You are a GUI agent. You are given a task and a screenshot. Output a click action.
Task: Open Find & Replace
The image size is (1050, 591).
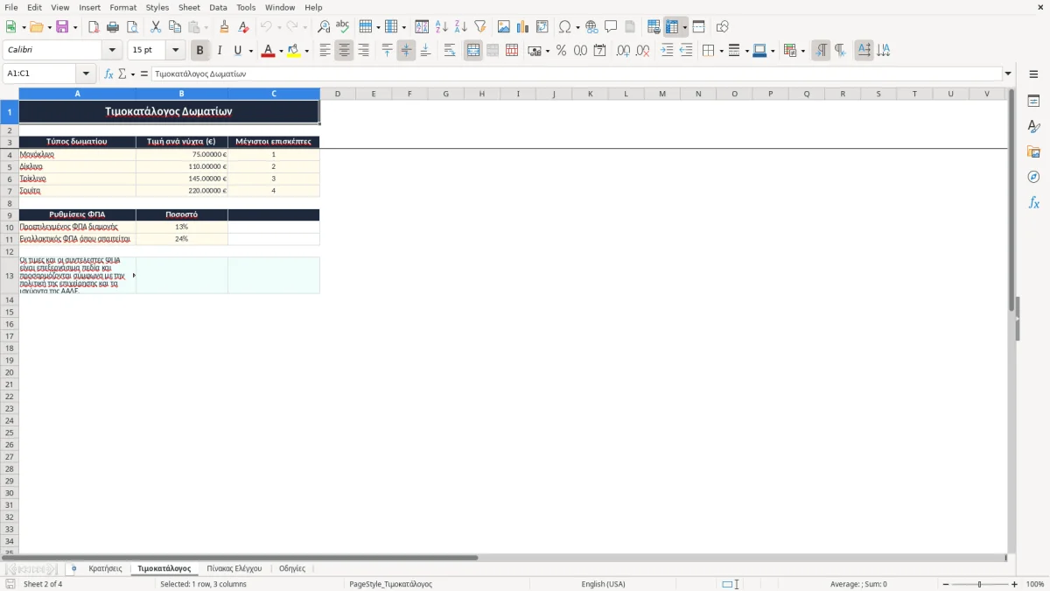[x=324, y=27]
